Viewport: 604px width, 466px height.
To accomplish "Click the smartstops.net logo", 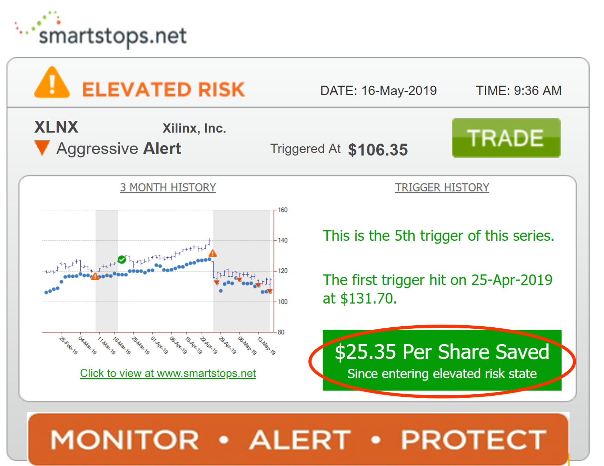I will pyautogui.click(x=100, y=33).
